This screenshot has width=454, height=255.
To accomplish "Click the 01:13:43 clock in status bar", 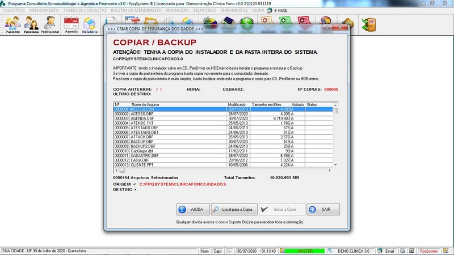I will pyautogui.click(x=268, y=251).
